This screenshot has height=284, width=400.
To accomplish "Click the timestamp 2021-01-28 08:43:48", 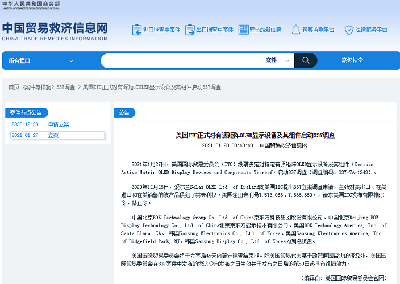I will [227, 145].
